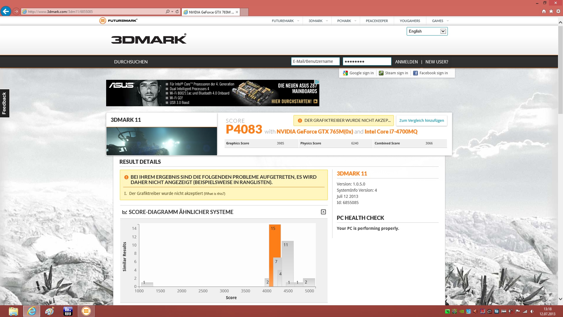Click the Futuremark logo icon
The width and height of the screenshot is (563, 317).
point(103,21)
